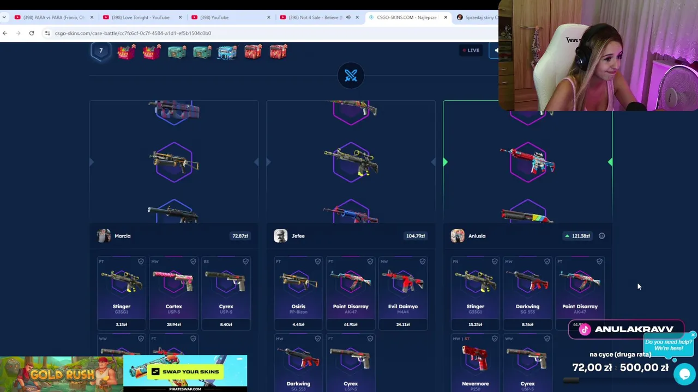
Task: Open the live chat support bubble
Action: 684,374
